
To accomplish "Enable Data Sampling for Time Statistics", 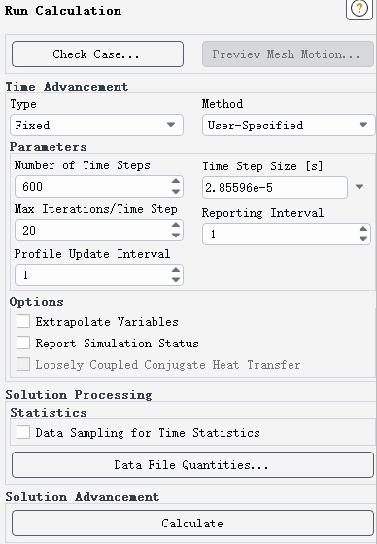I will [23, 432].
